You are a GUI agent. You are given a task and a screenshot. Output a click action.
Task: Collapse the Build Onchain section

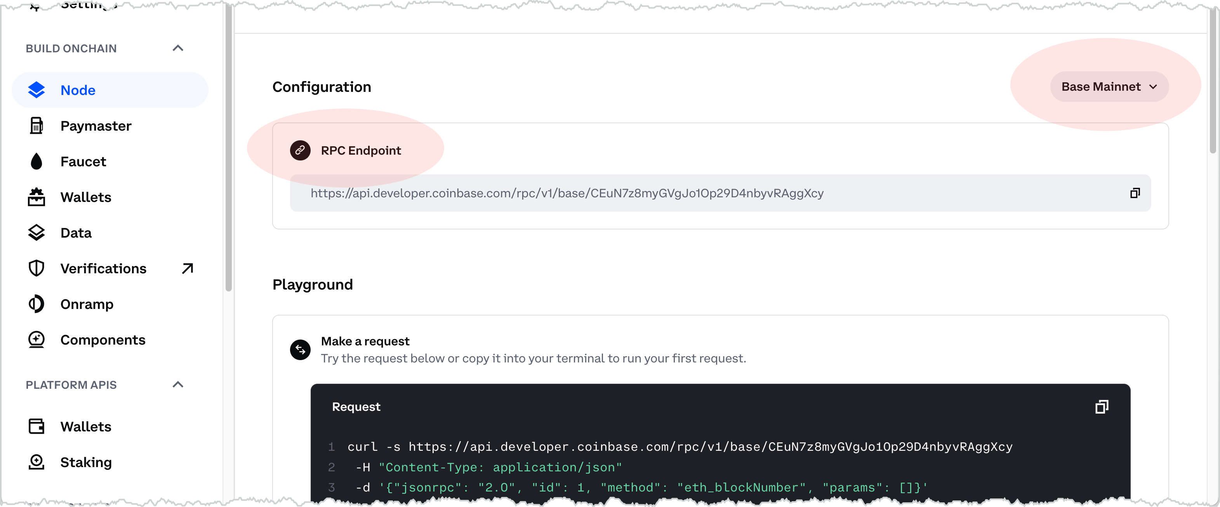point(177,48)
